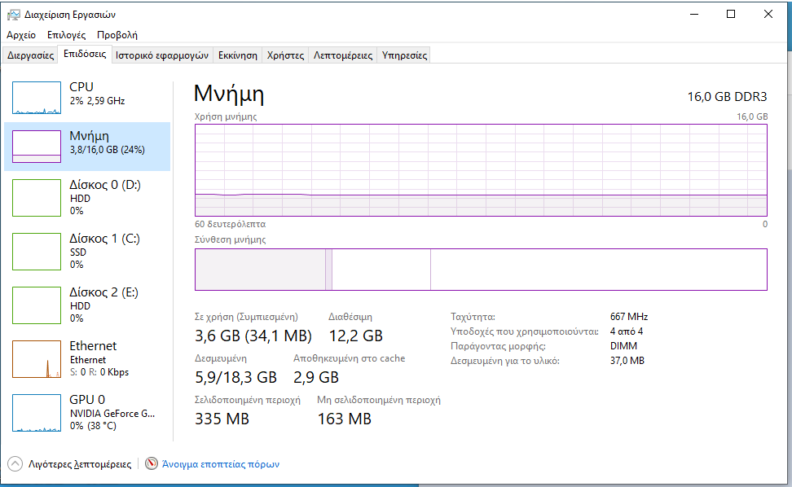792x487 pixels.
Task: Show Δίσκος 2 (E:) disk graph
Action: (x=37, y=305)
